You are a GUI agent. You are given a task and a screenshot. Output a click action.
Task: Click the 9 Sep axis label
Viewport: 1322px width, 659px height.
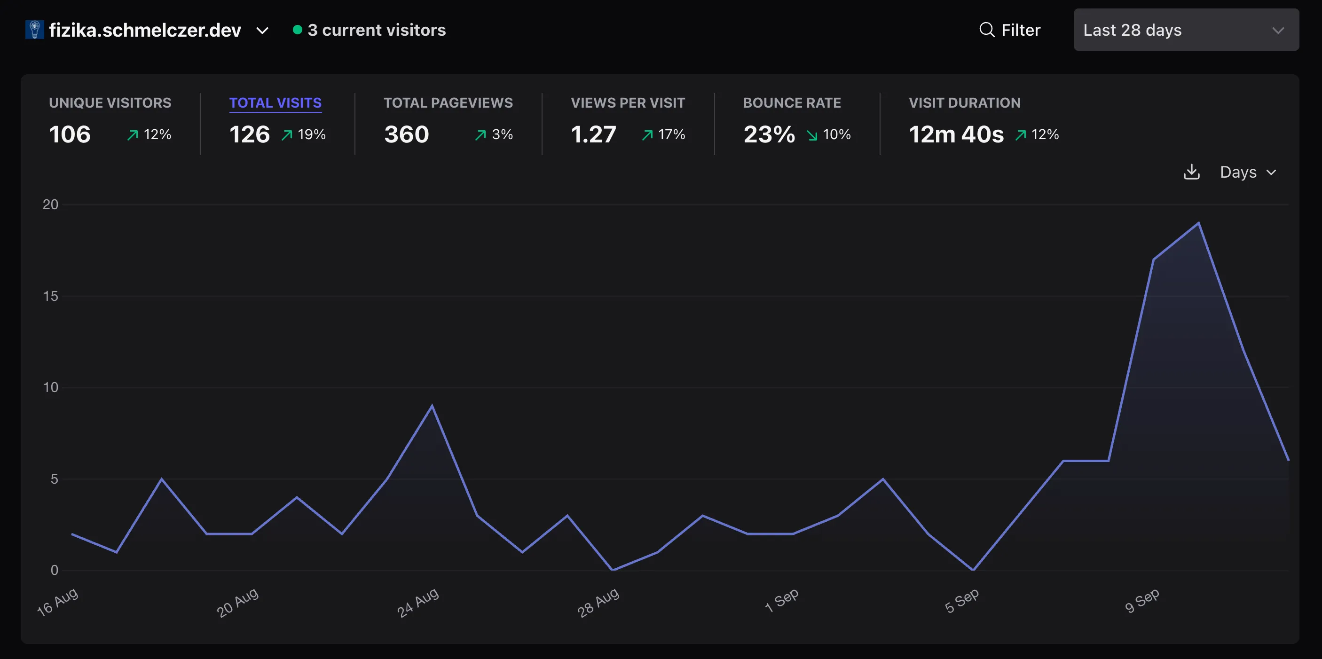[1142, 601]
